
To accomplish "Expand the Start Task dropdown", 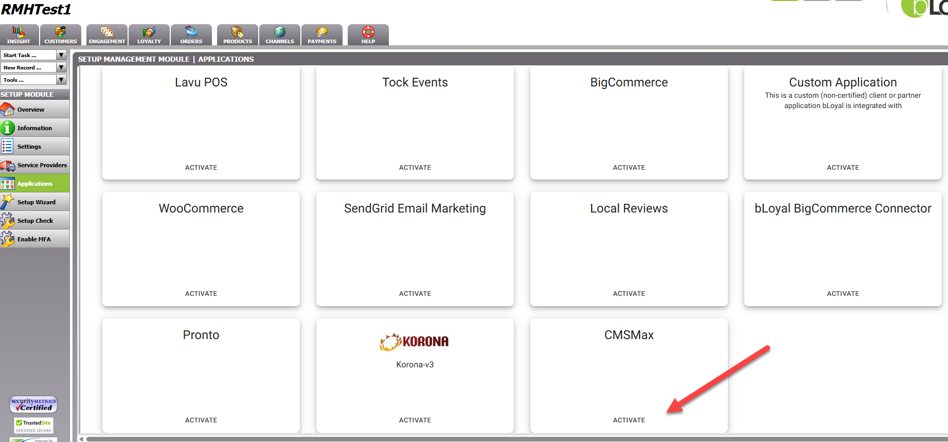I will 61,55.
